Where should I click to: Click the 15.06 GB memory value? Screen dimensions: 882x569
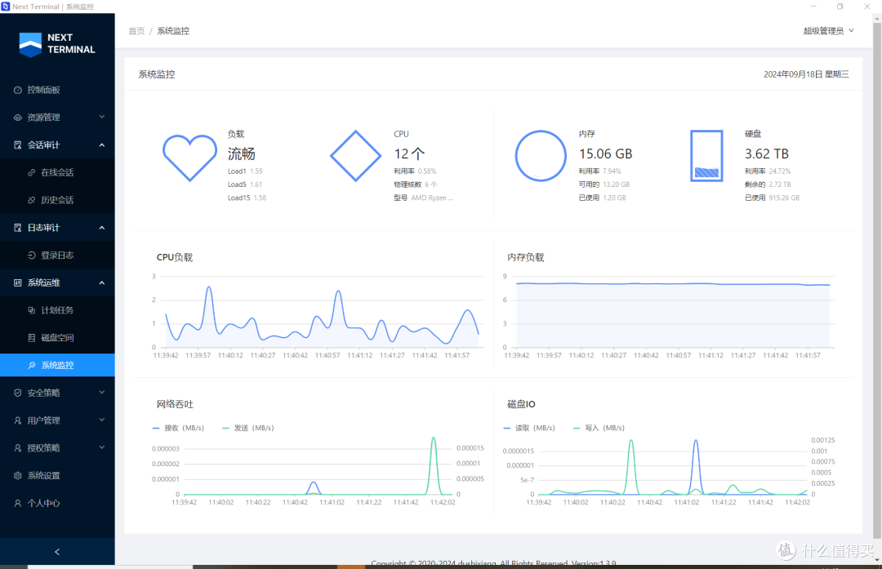click(606, 153)
